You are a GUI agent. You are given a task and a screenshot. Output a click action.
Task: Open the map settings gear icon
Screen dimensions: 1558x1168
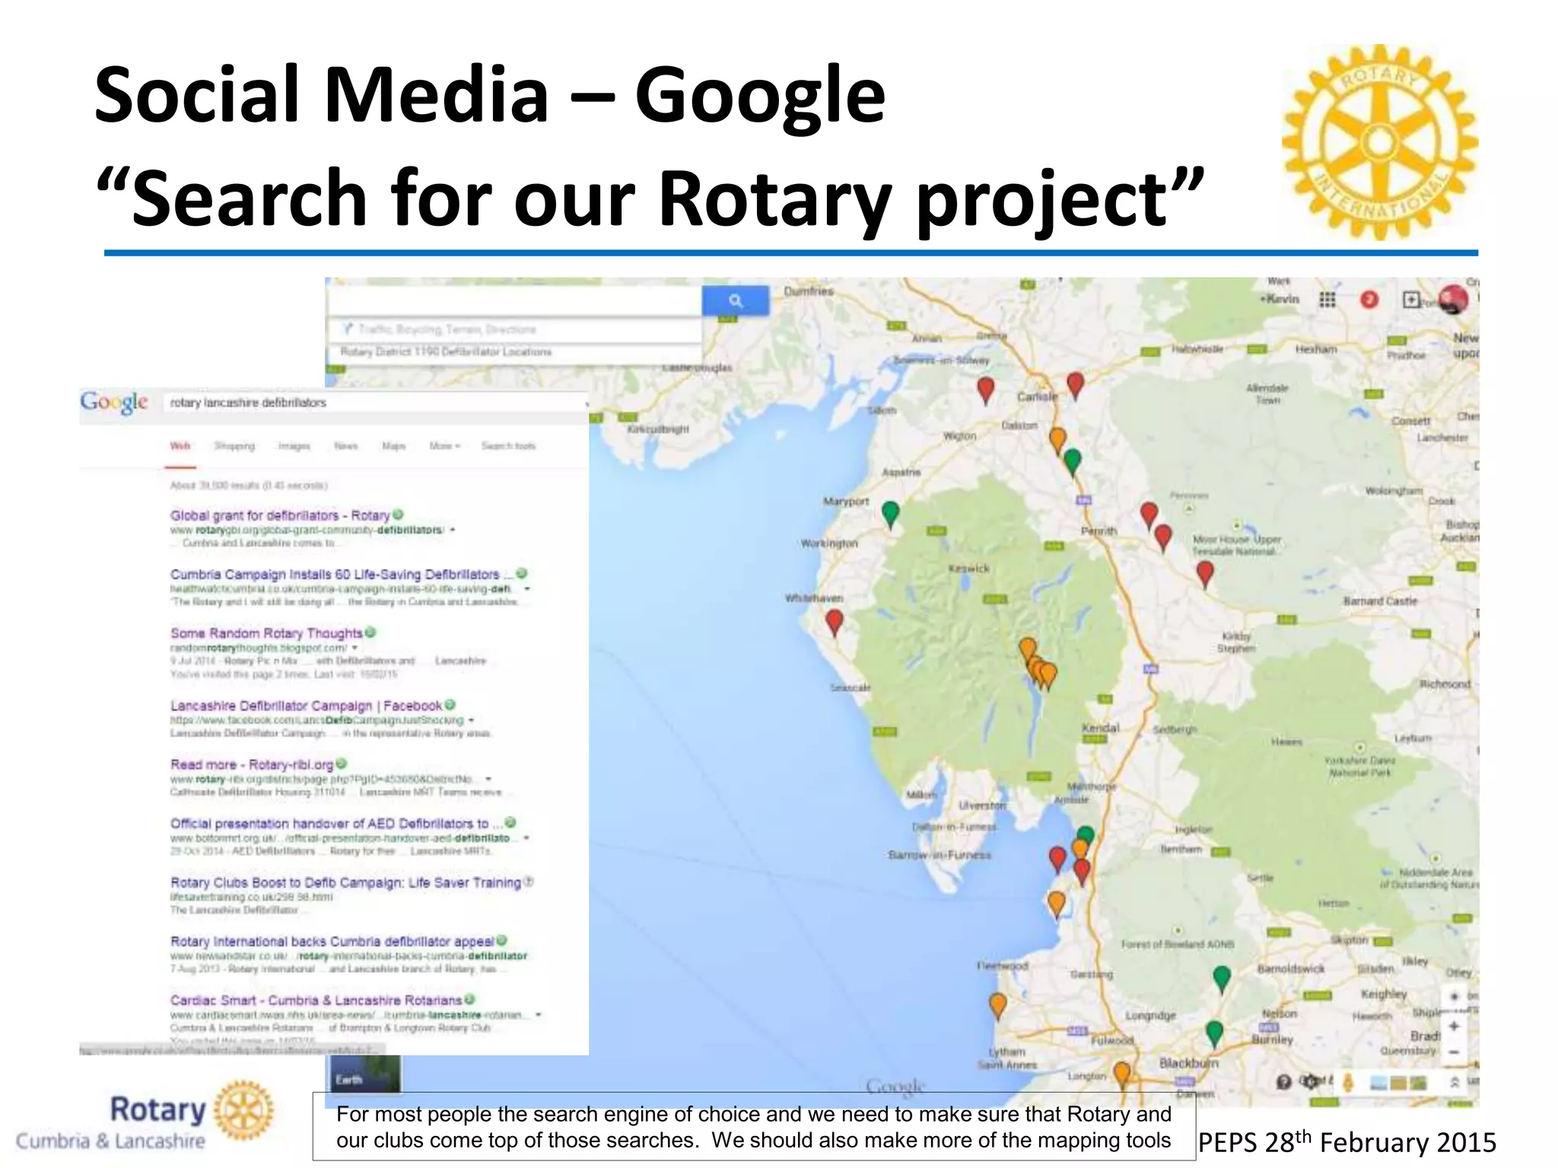(x=1310, y=1081)
